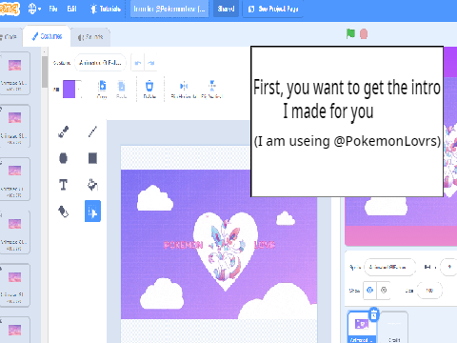457x343 pixels.
Task: Flip the costume horizontally
Action: [184, 90]
